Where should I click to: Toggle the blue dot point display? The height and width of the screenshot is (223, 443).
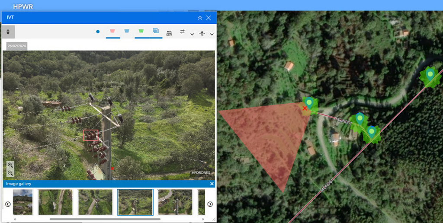98,32
